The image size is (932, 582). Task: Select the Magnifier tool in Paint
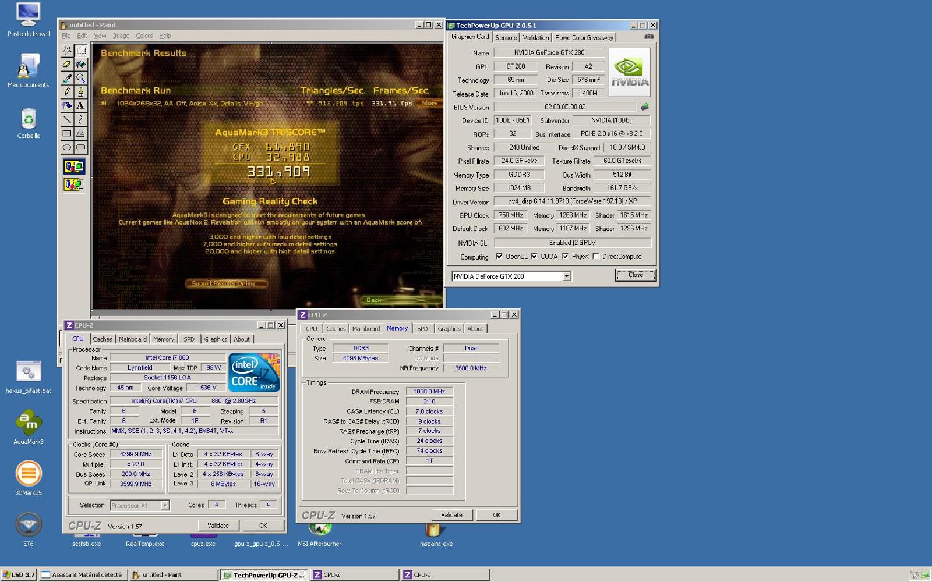coord(81,78)
